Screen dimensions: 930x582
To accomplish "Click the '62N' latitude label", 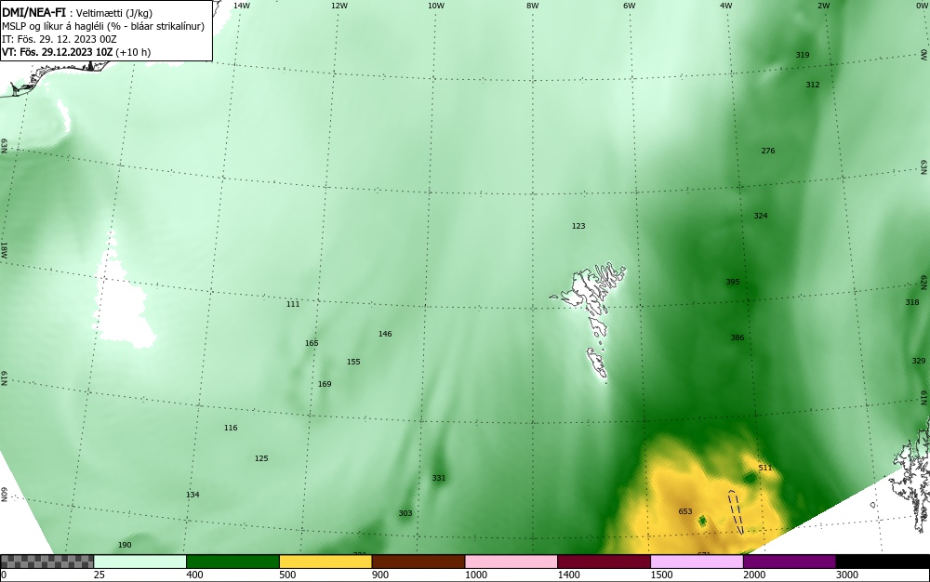I will coord(924,282).
